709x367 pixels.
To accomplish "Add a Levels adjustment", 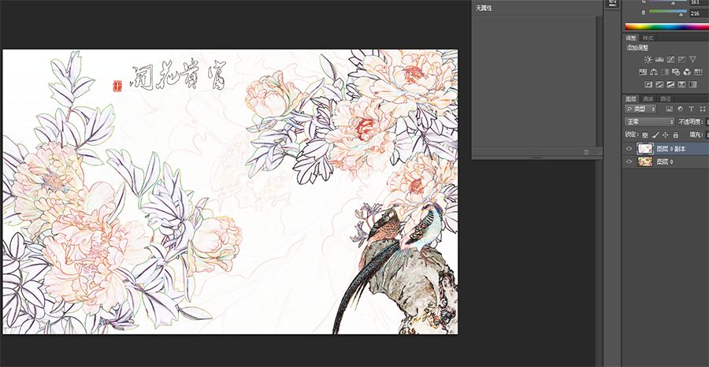I will coord(659,59).
